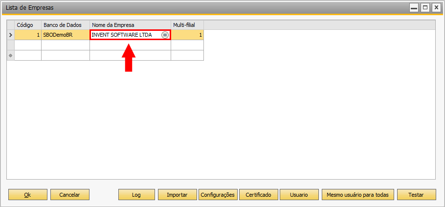Viewport: 445px width, 207px height.
Task: Click Multi-filial column header
Action: click(187, 25)
